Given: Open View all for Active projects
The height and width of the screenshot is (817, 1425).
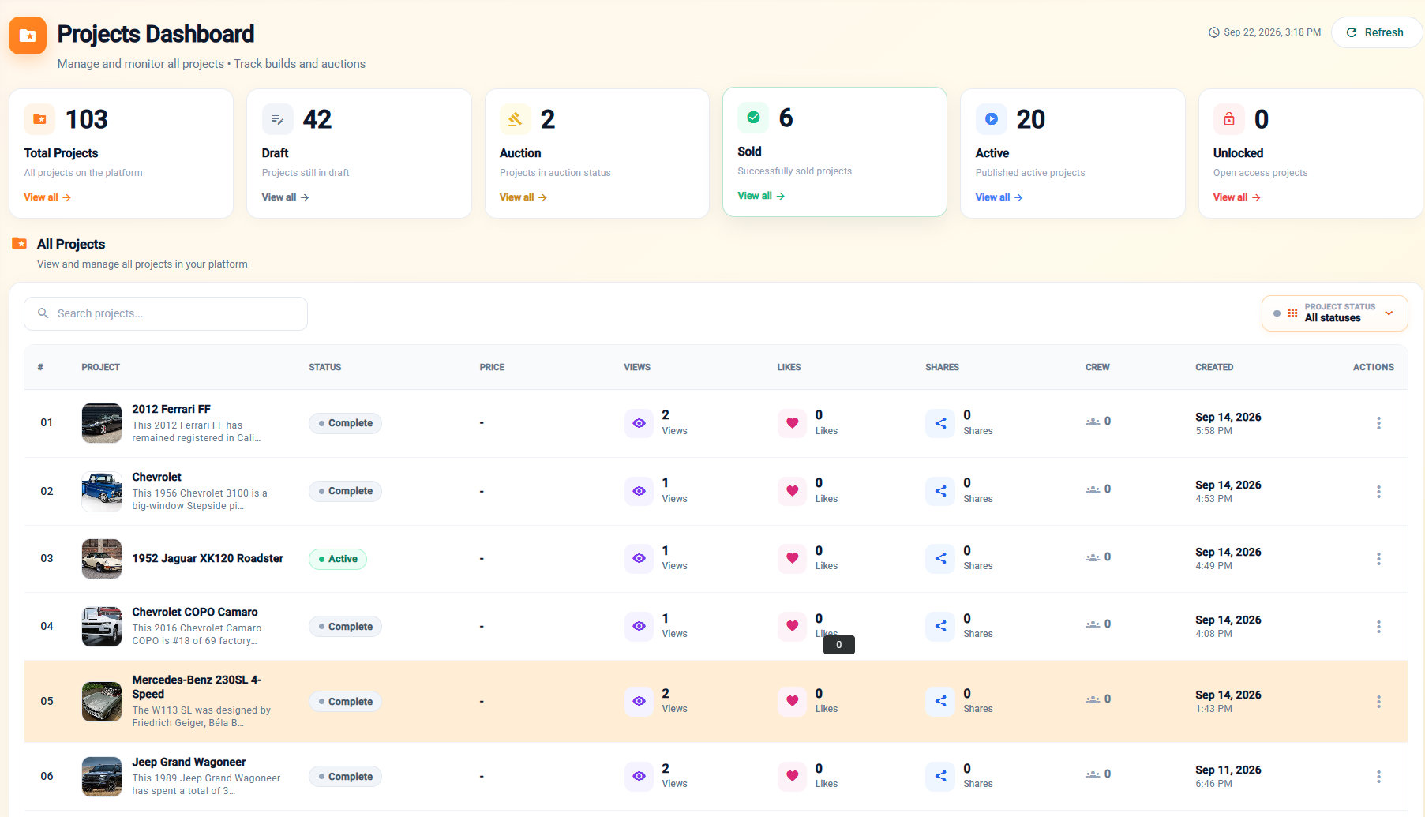Looking at the screenshot, I should click(x=999, y=197).
